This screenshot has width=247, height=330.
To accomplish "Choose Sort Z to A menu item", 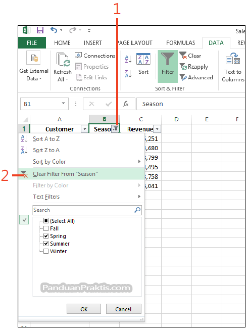I will click(81, 150).
